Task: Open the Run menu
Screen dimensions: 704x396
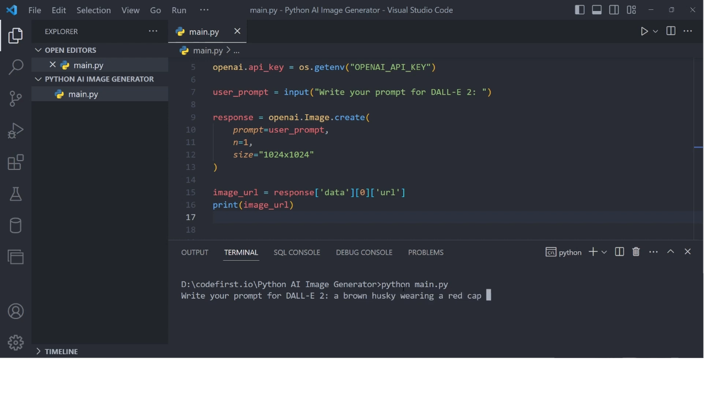Action: tap(179, 10)
